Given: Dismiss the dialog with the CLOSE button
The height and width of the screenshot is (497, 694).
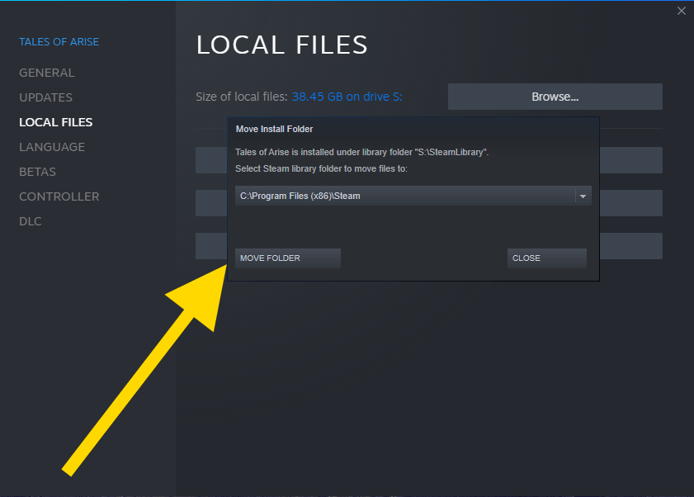Looking at the screenshot, I should (546, 258).
